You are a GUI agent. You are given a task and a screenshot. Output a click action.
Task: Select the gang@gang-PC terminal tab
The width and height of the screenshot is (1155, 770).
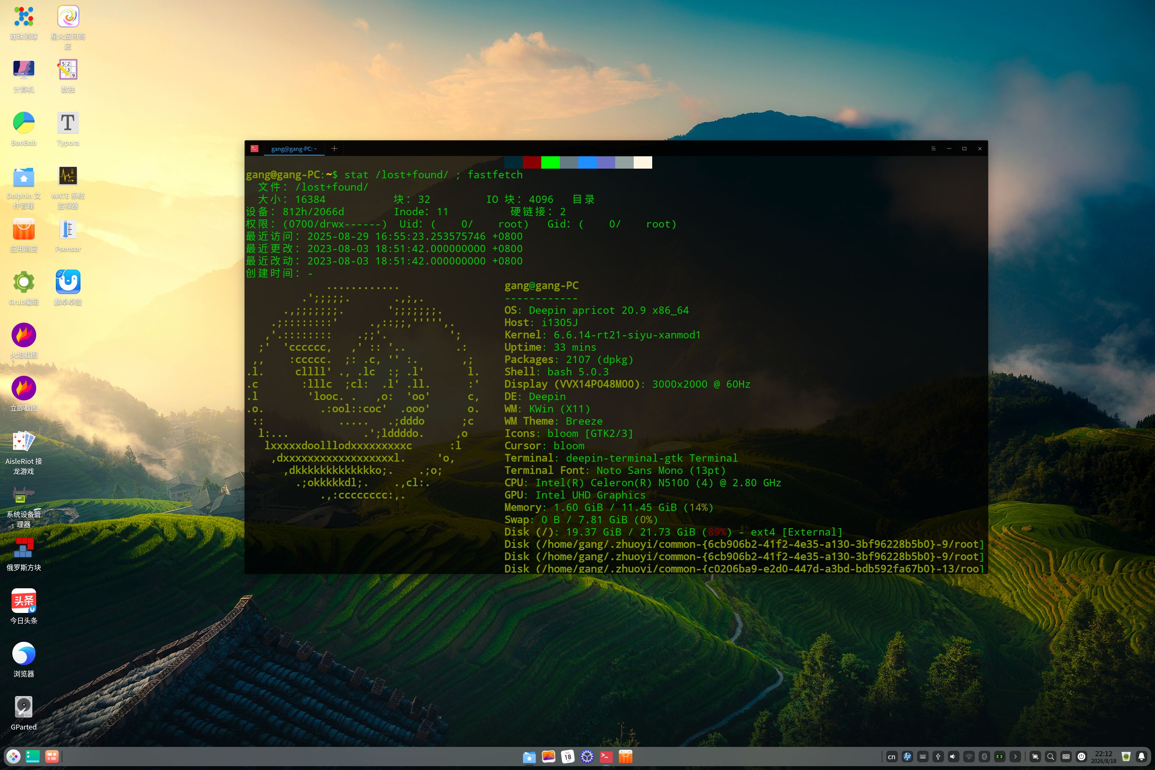point(294,149)
